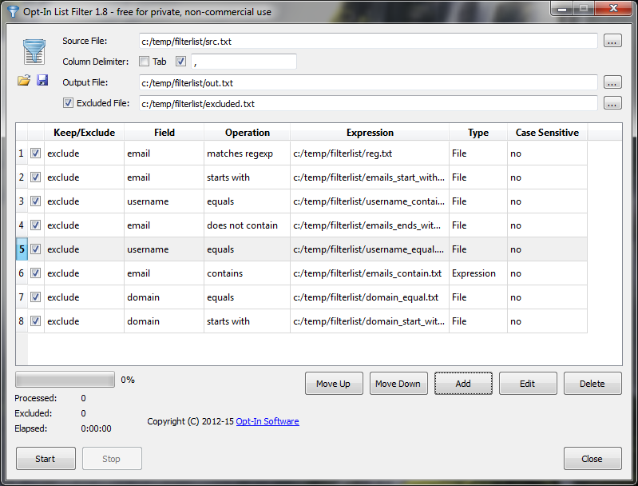Click the progress bar at 0%
Image resolution: width=638 pixels, height=486 pixels.
coord(65,380)
